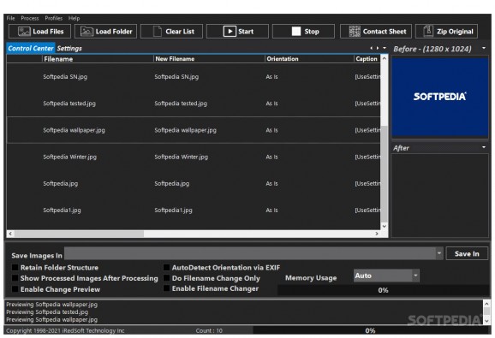Click the Load Folder icon
495x338 pixels.
86,31
